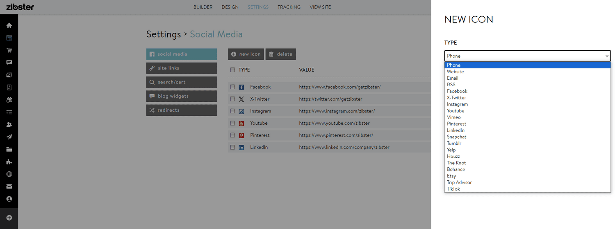615x229 pixels.
Task: Choose RSS from the type list
Action: [x=528, y=85]
